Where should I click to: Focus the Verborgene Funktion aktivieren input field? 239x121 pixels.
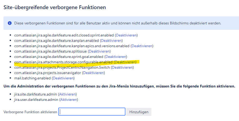(92, 112)
